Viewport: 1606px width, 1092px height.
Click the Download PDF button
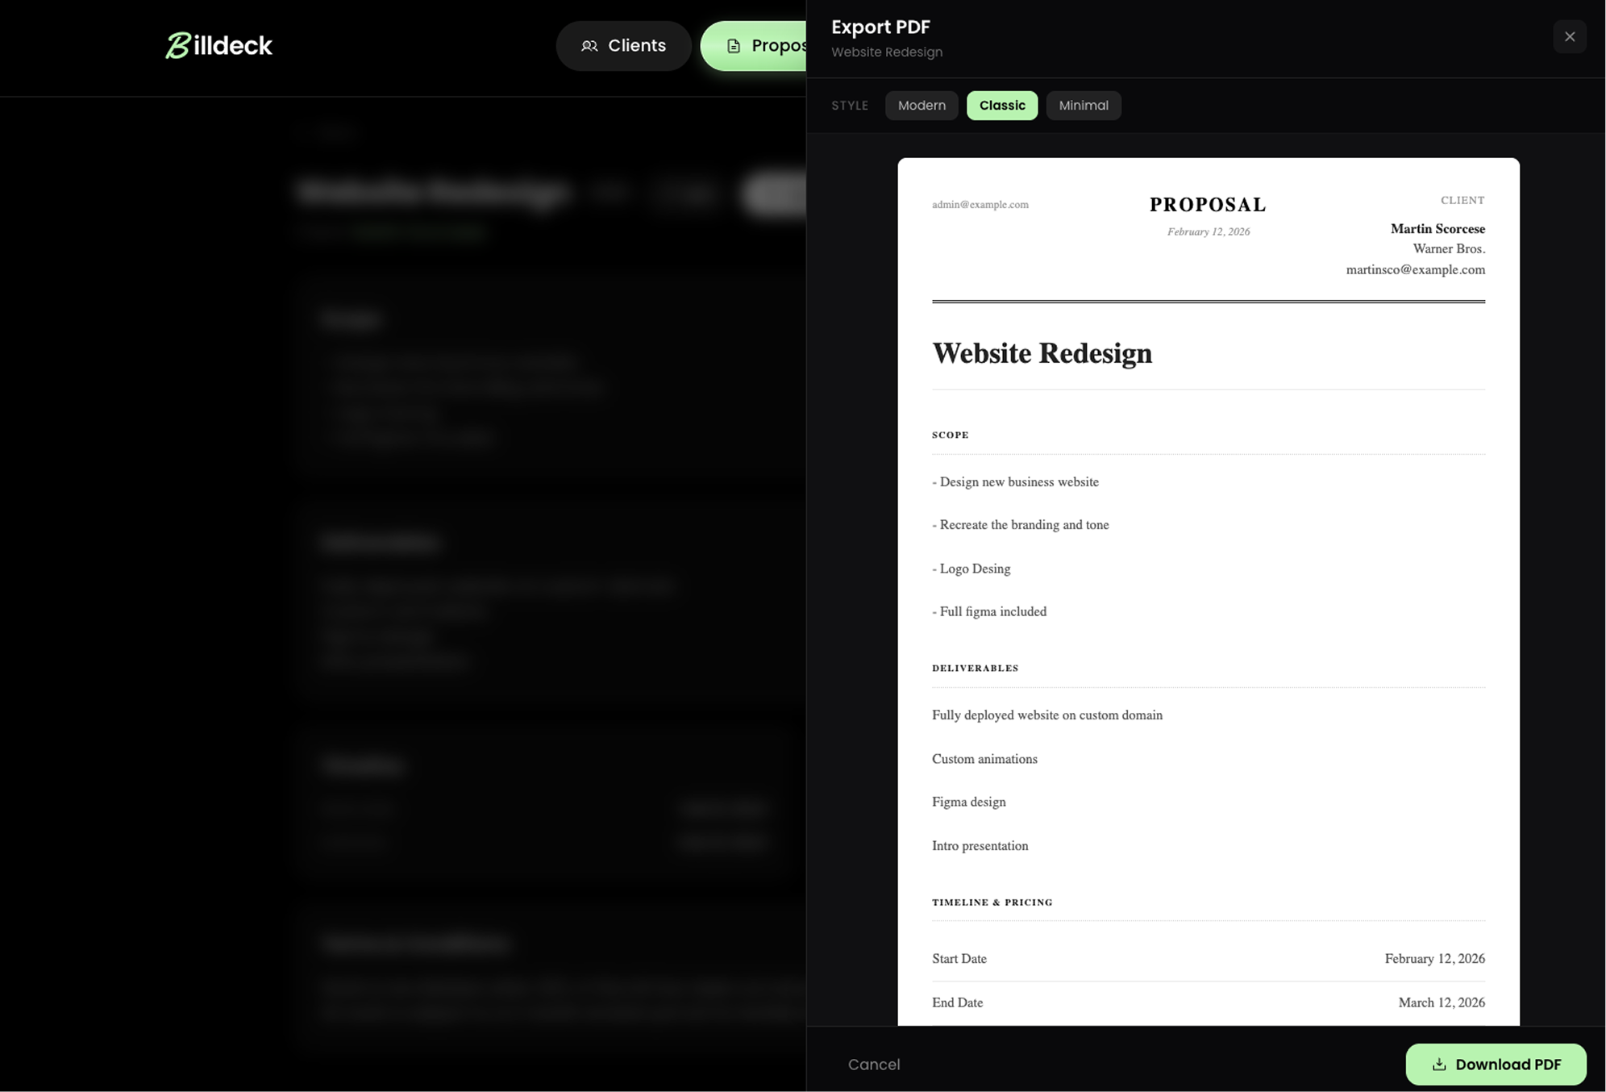[1496, 1064]
